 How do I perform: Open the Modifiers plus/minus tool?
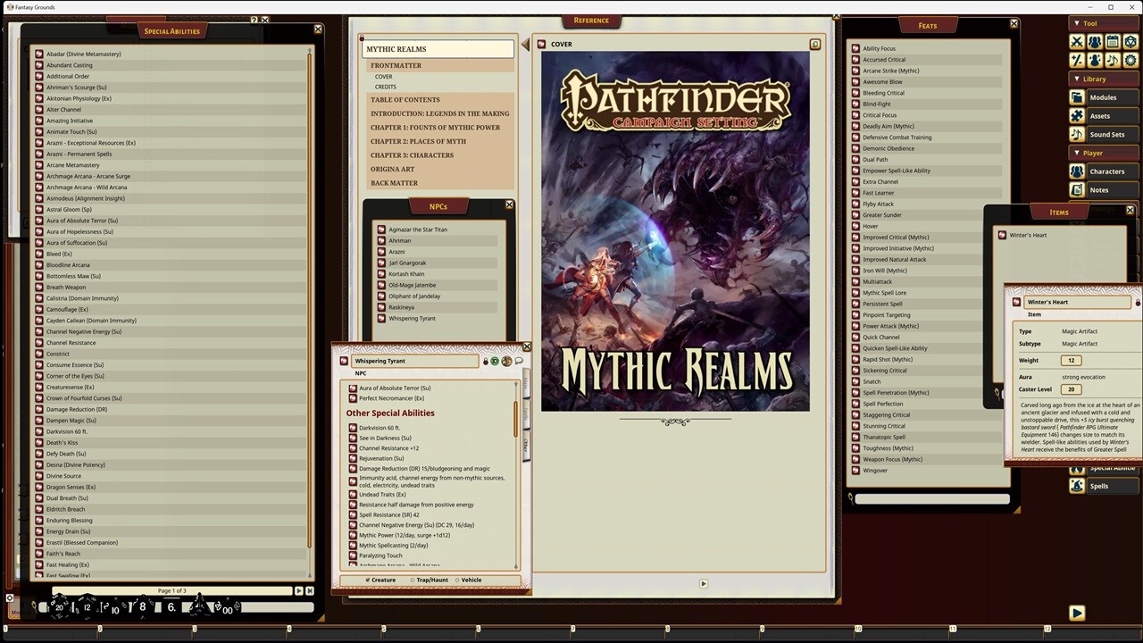point(1077,60)
